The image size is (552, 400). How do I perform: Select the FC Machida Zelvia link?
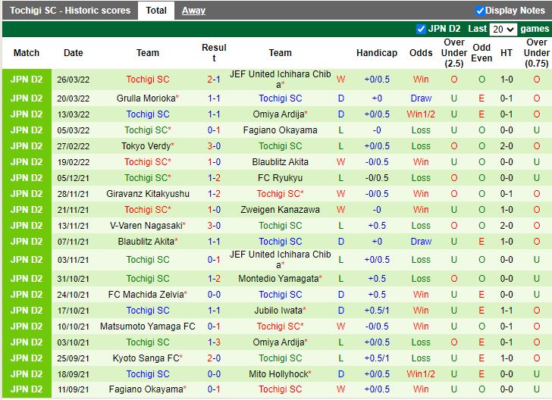[146, 295]
